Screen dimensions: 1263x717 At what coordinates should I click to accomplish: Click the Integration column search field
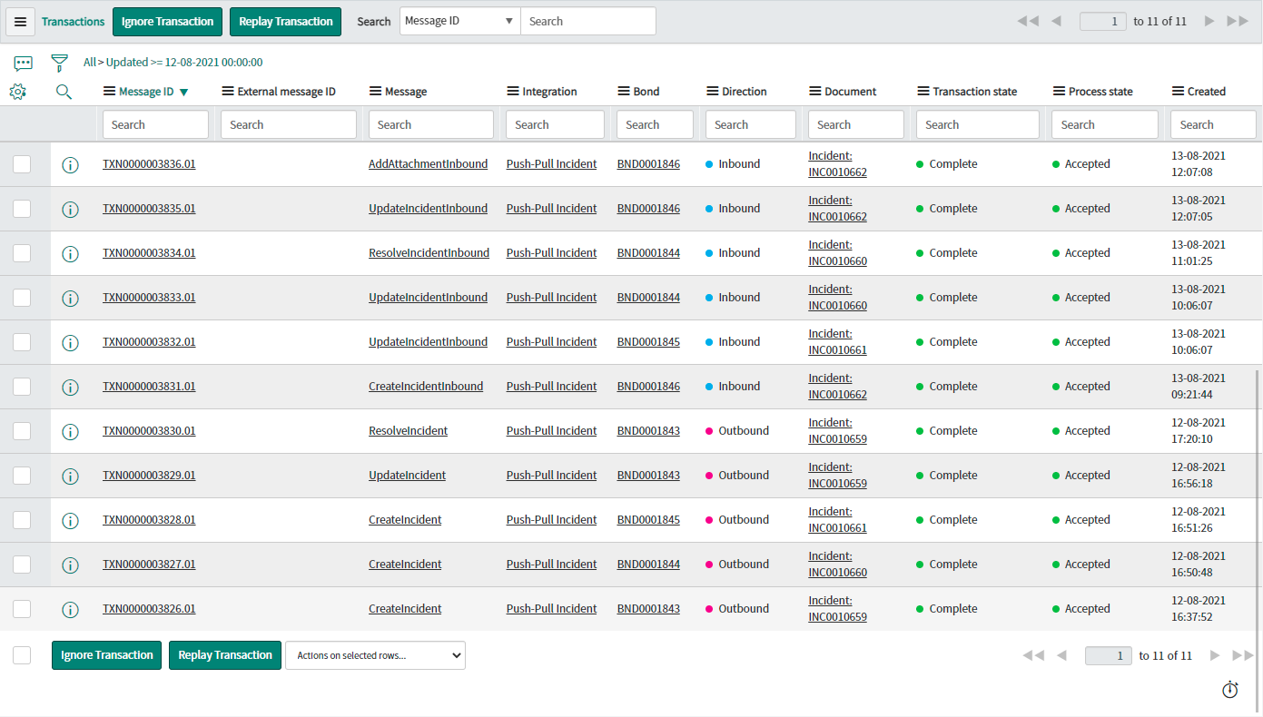[555, 124]
